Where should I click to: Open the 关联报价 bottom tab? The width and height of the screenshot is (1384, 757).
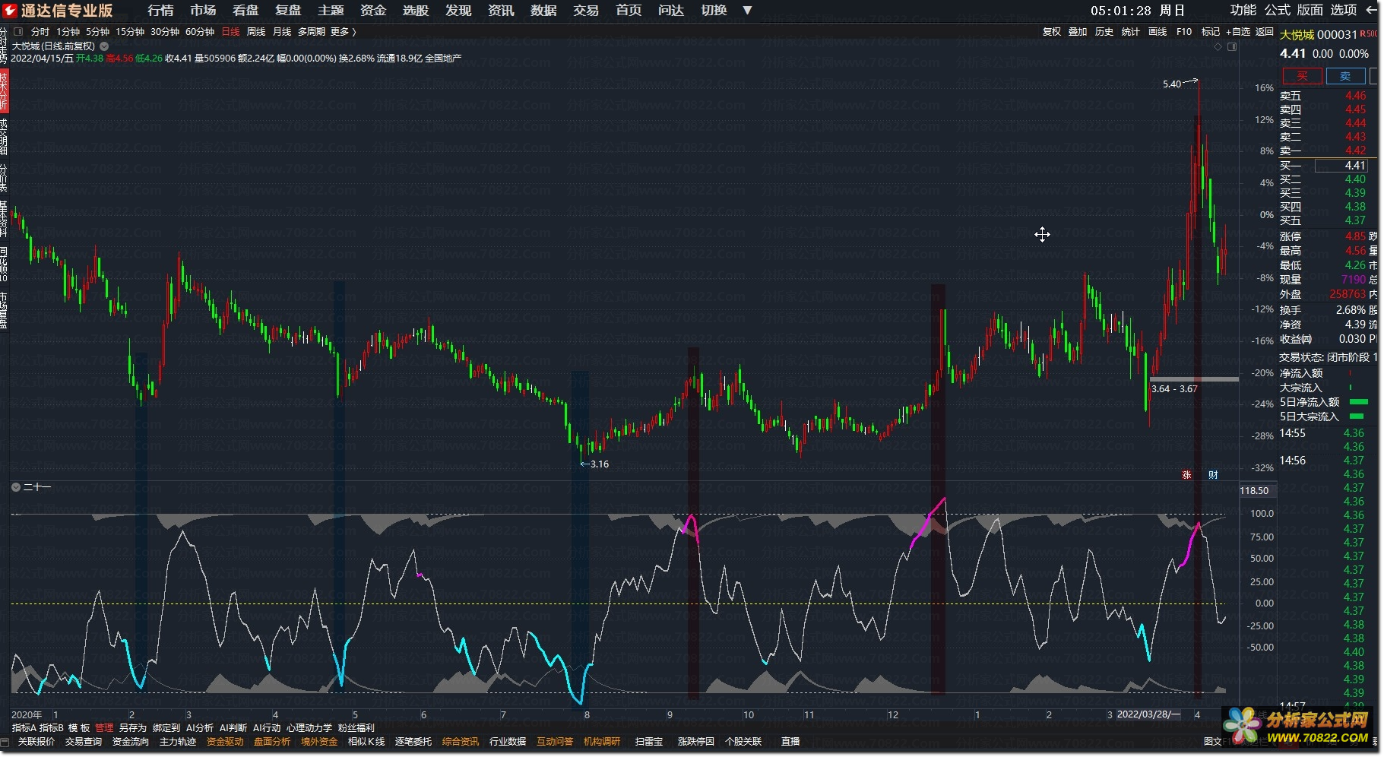click(36, 742)
